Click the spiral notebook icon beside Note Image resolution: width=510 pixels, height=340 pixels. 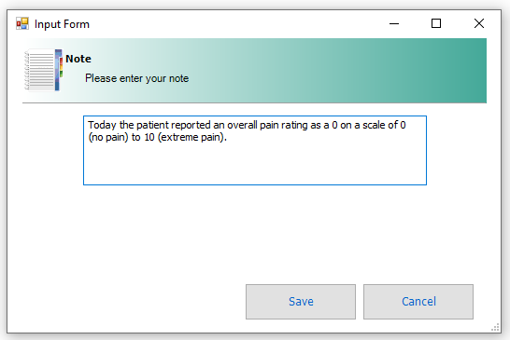point(43,70)
